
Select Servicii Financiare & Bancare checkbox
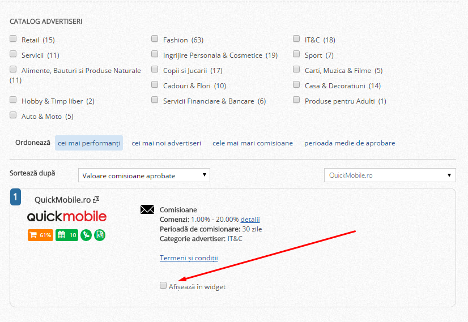[155, 100]
